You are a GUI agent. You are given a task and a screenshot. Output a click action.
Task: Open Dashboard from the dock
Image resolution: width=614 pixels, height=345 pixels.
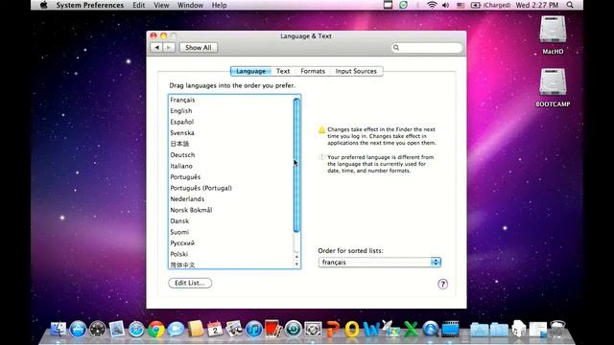tap(98, 329)
